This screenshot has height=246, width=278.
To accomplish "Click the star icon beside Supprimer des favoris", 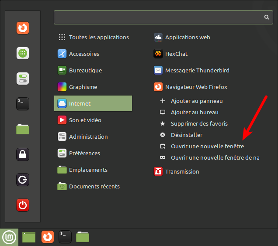I will pos(163,123).
